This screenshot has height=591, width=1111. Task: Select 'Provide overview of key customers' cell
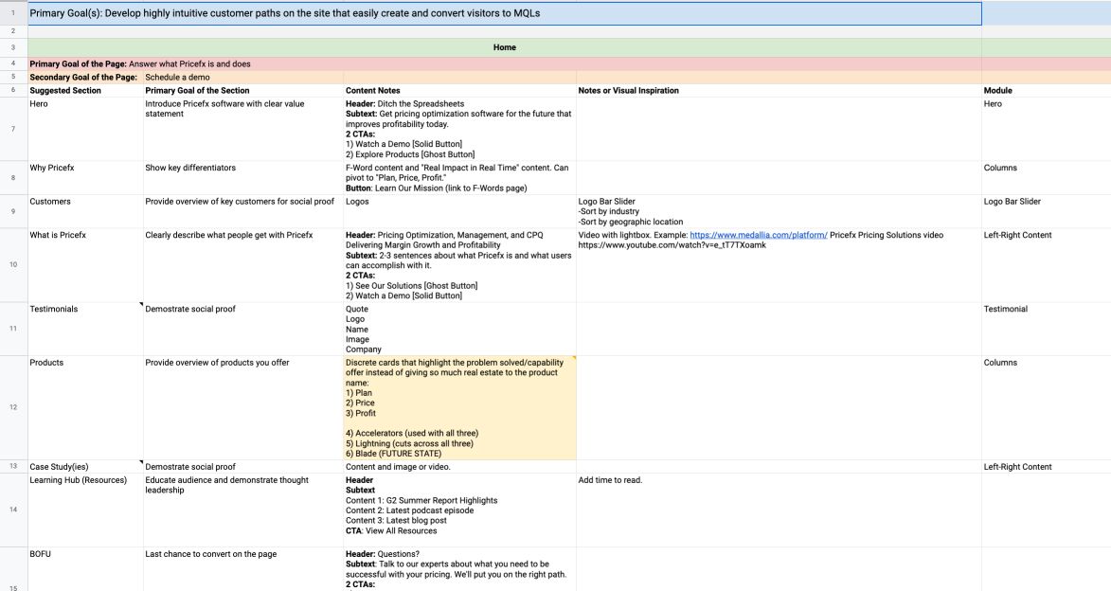click(x=243, y=211)
